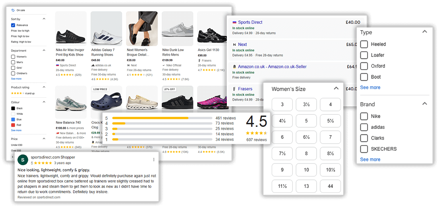441x206 pixels.
Task: Click the Sports Direct flag icon in seller list
Action: (x=234, y=23)
